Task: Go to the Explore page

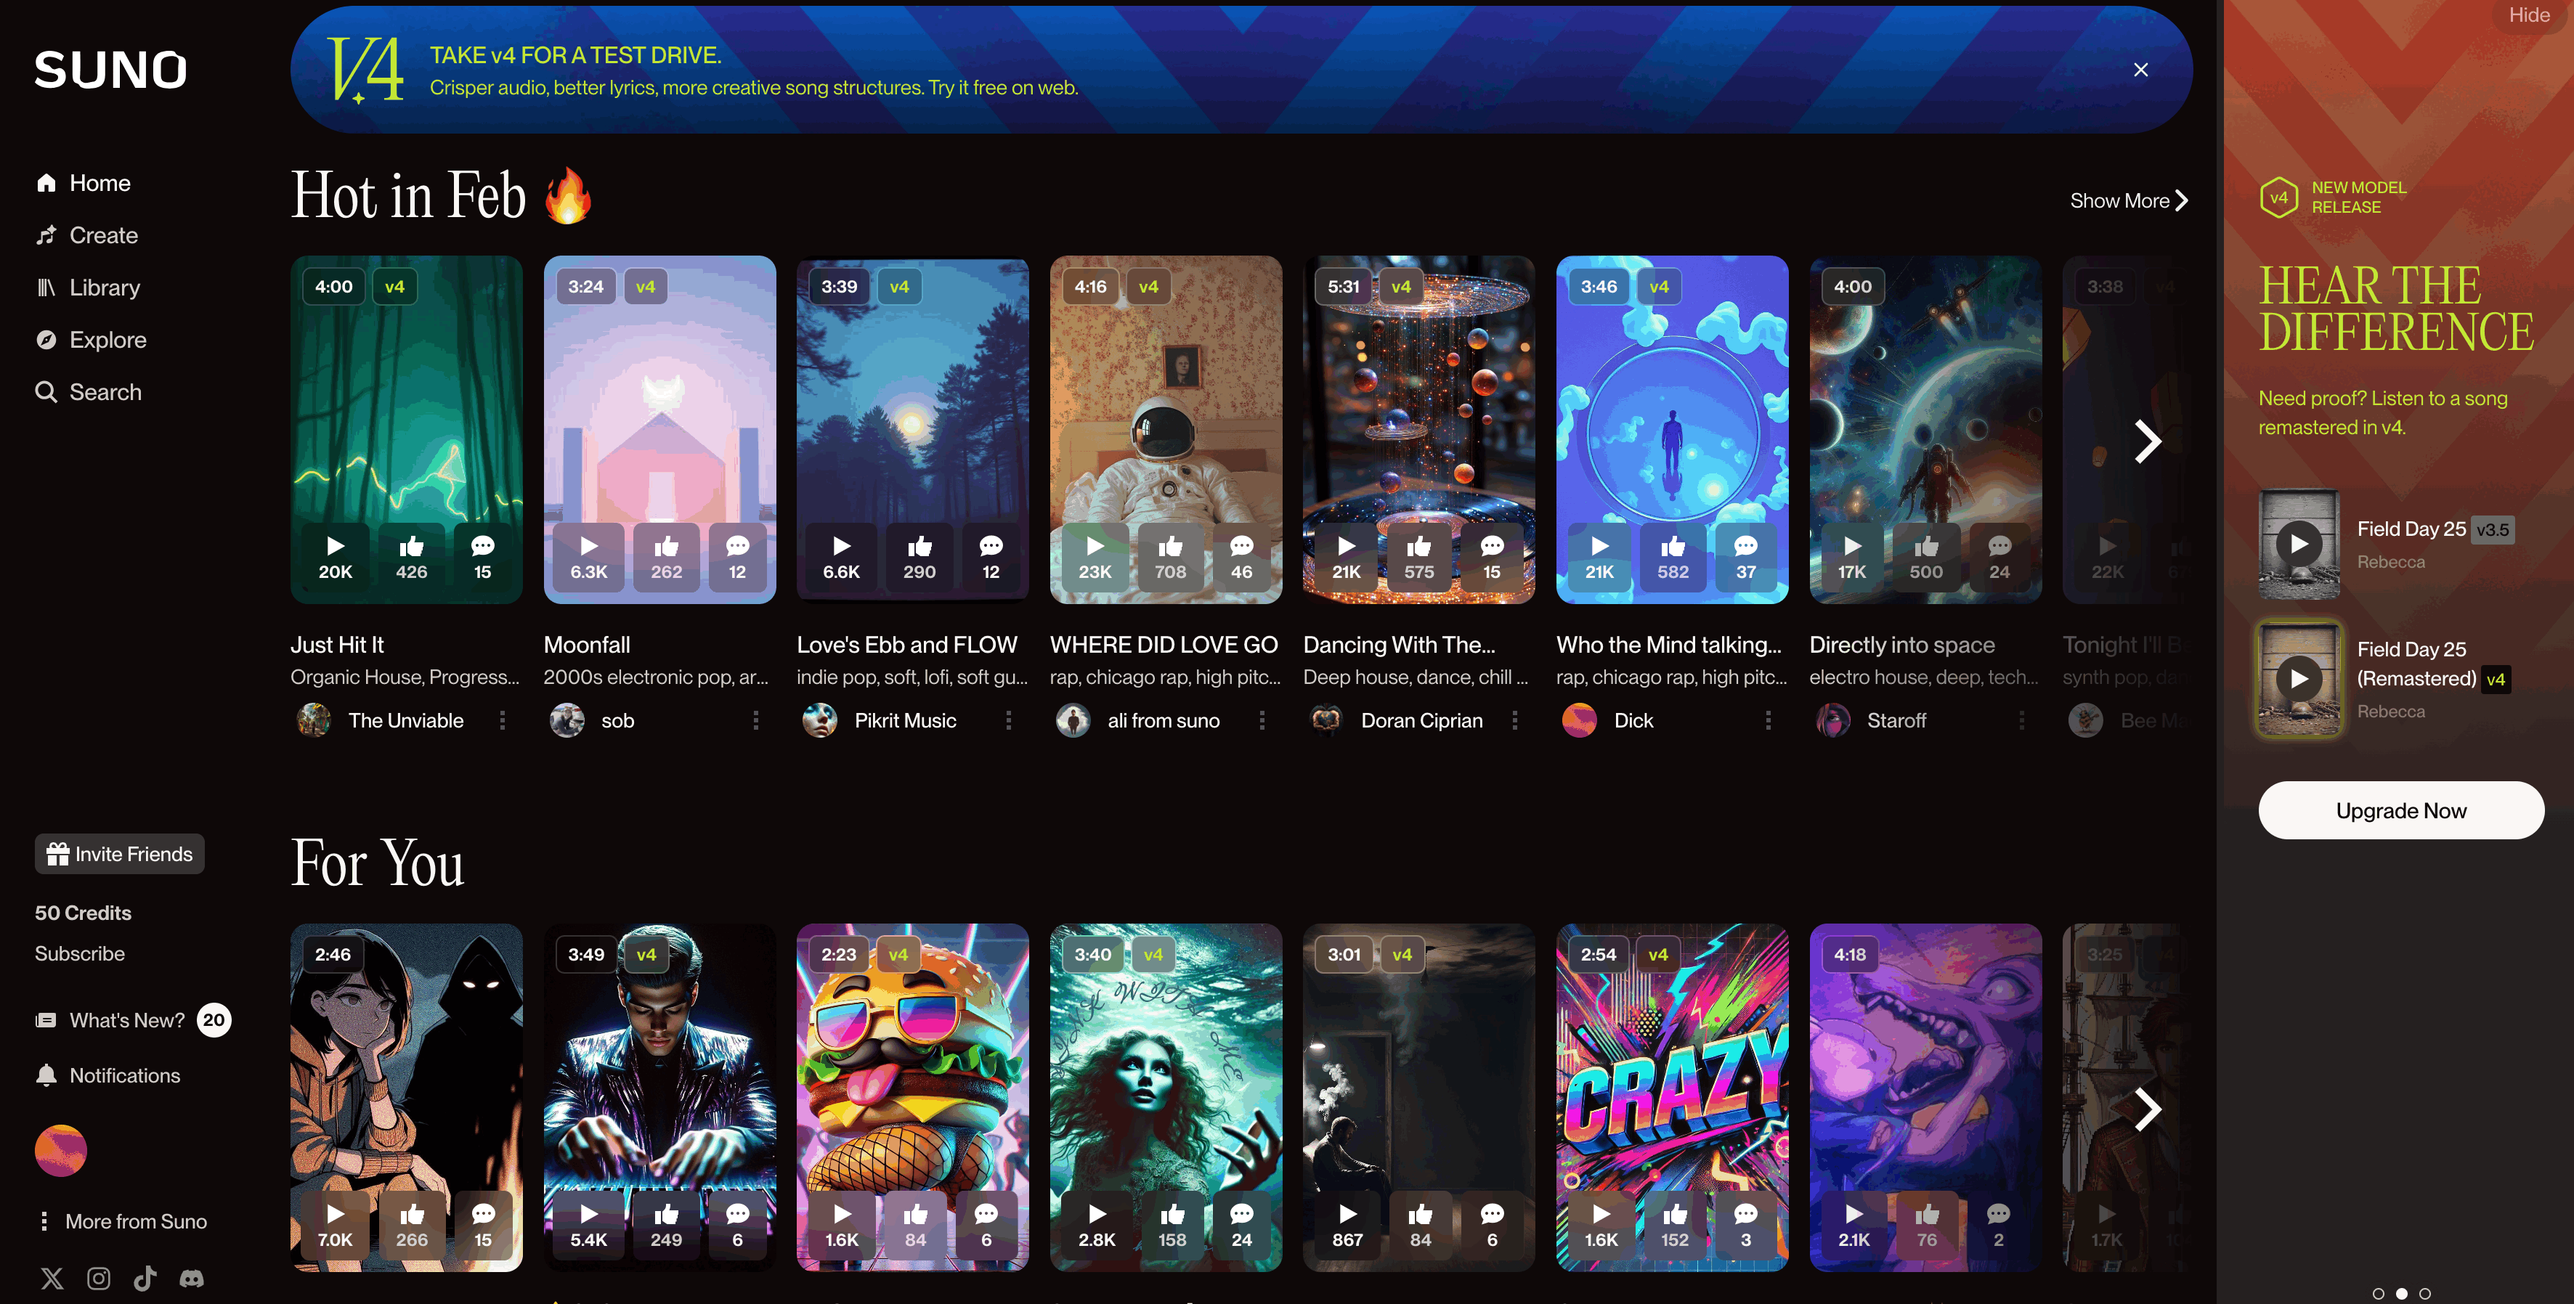Action: tap(107, 340)
